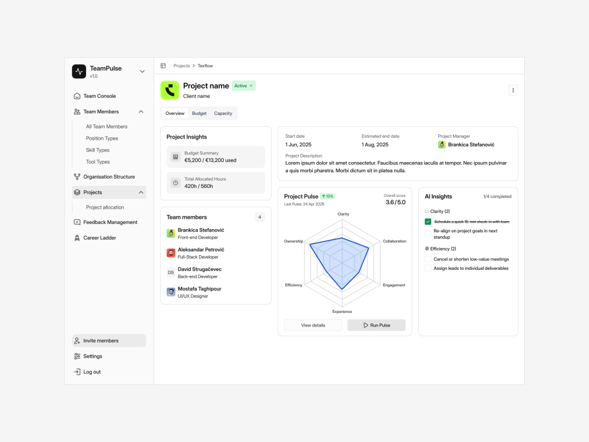This screenshot has width=589, height=442.
Task: Click the 13% increase badge in Project Pulse
Action: [327, 196]
